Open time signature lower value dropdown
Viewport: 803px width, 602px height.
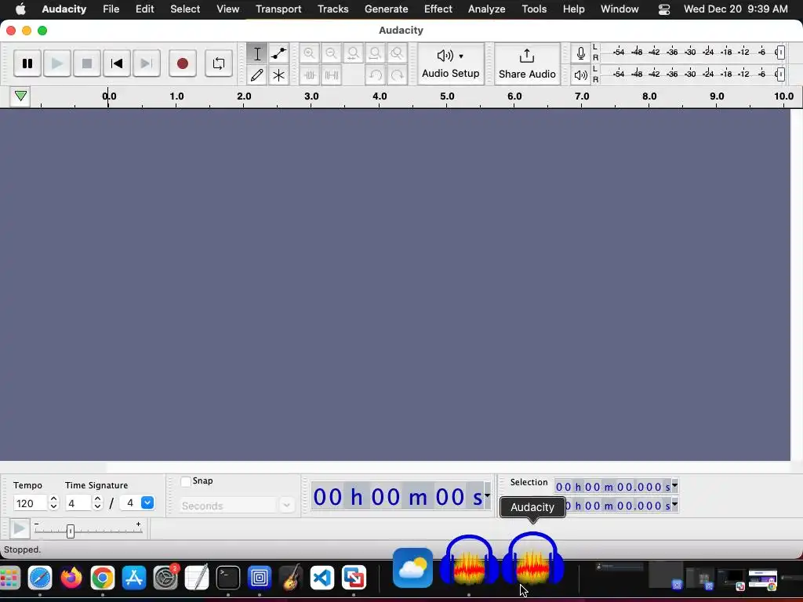pyautogui.click(x=147, y=502)
